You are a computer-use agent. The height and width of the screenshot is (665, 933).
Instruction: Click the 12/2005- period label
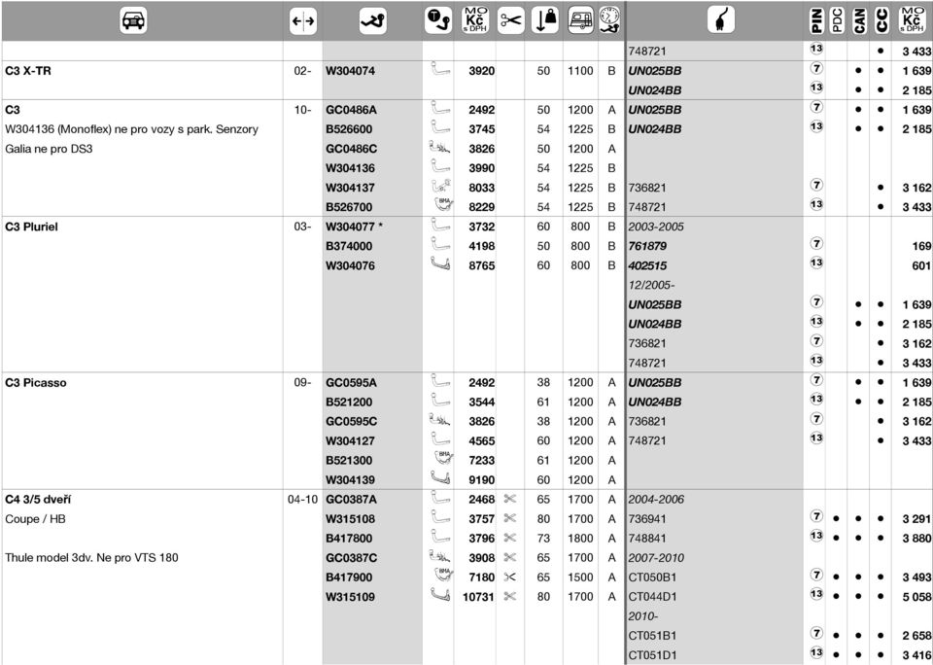651,285
